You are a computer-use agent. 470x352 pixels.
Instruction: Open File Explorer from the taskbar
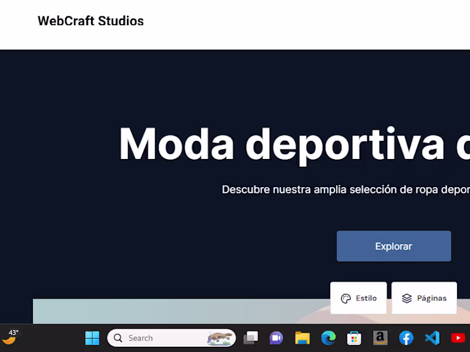coord(302,338)
